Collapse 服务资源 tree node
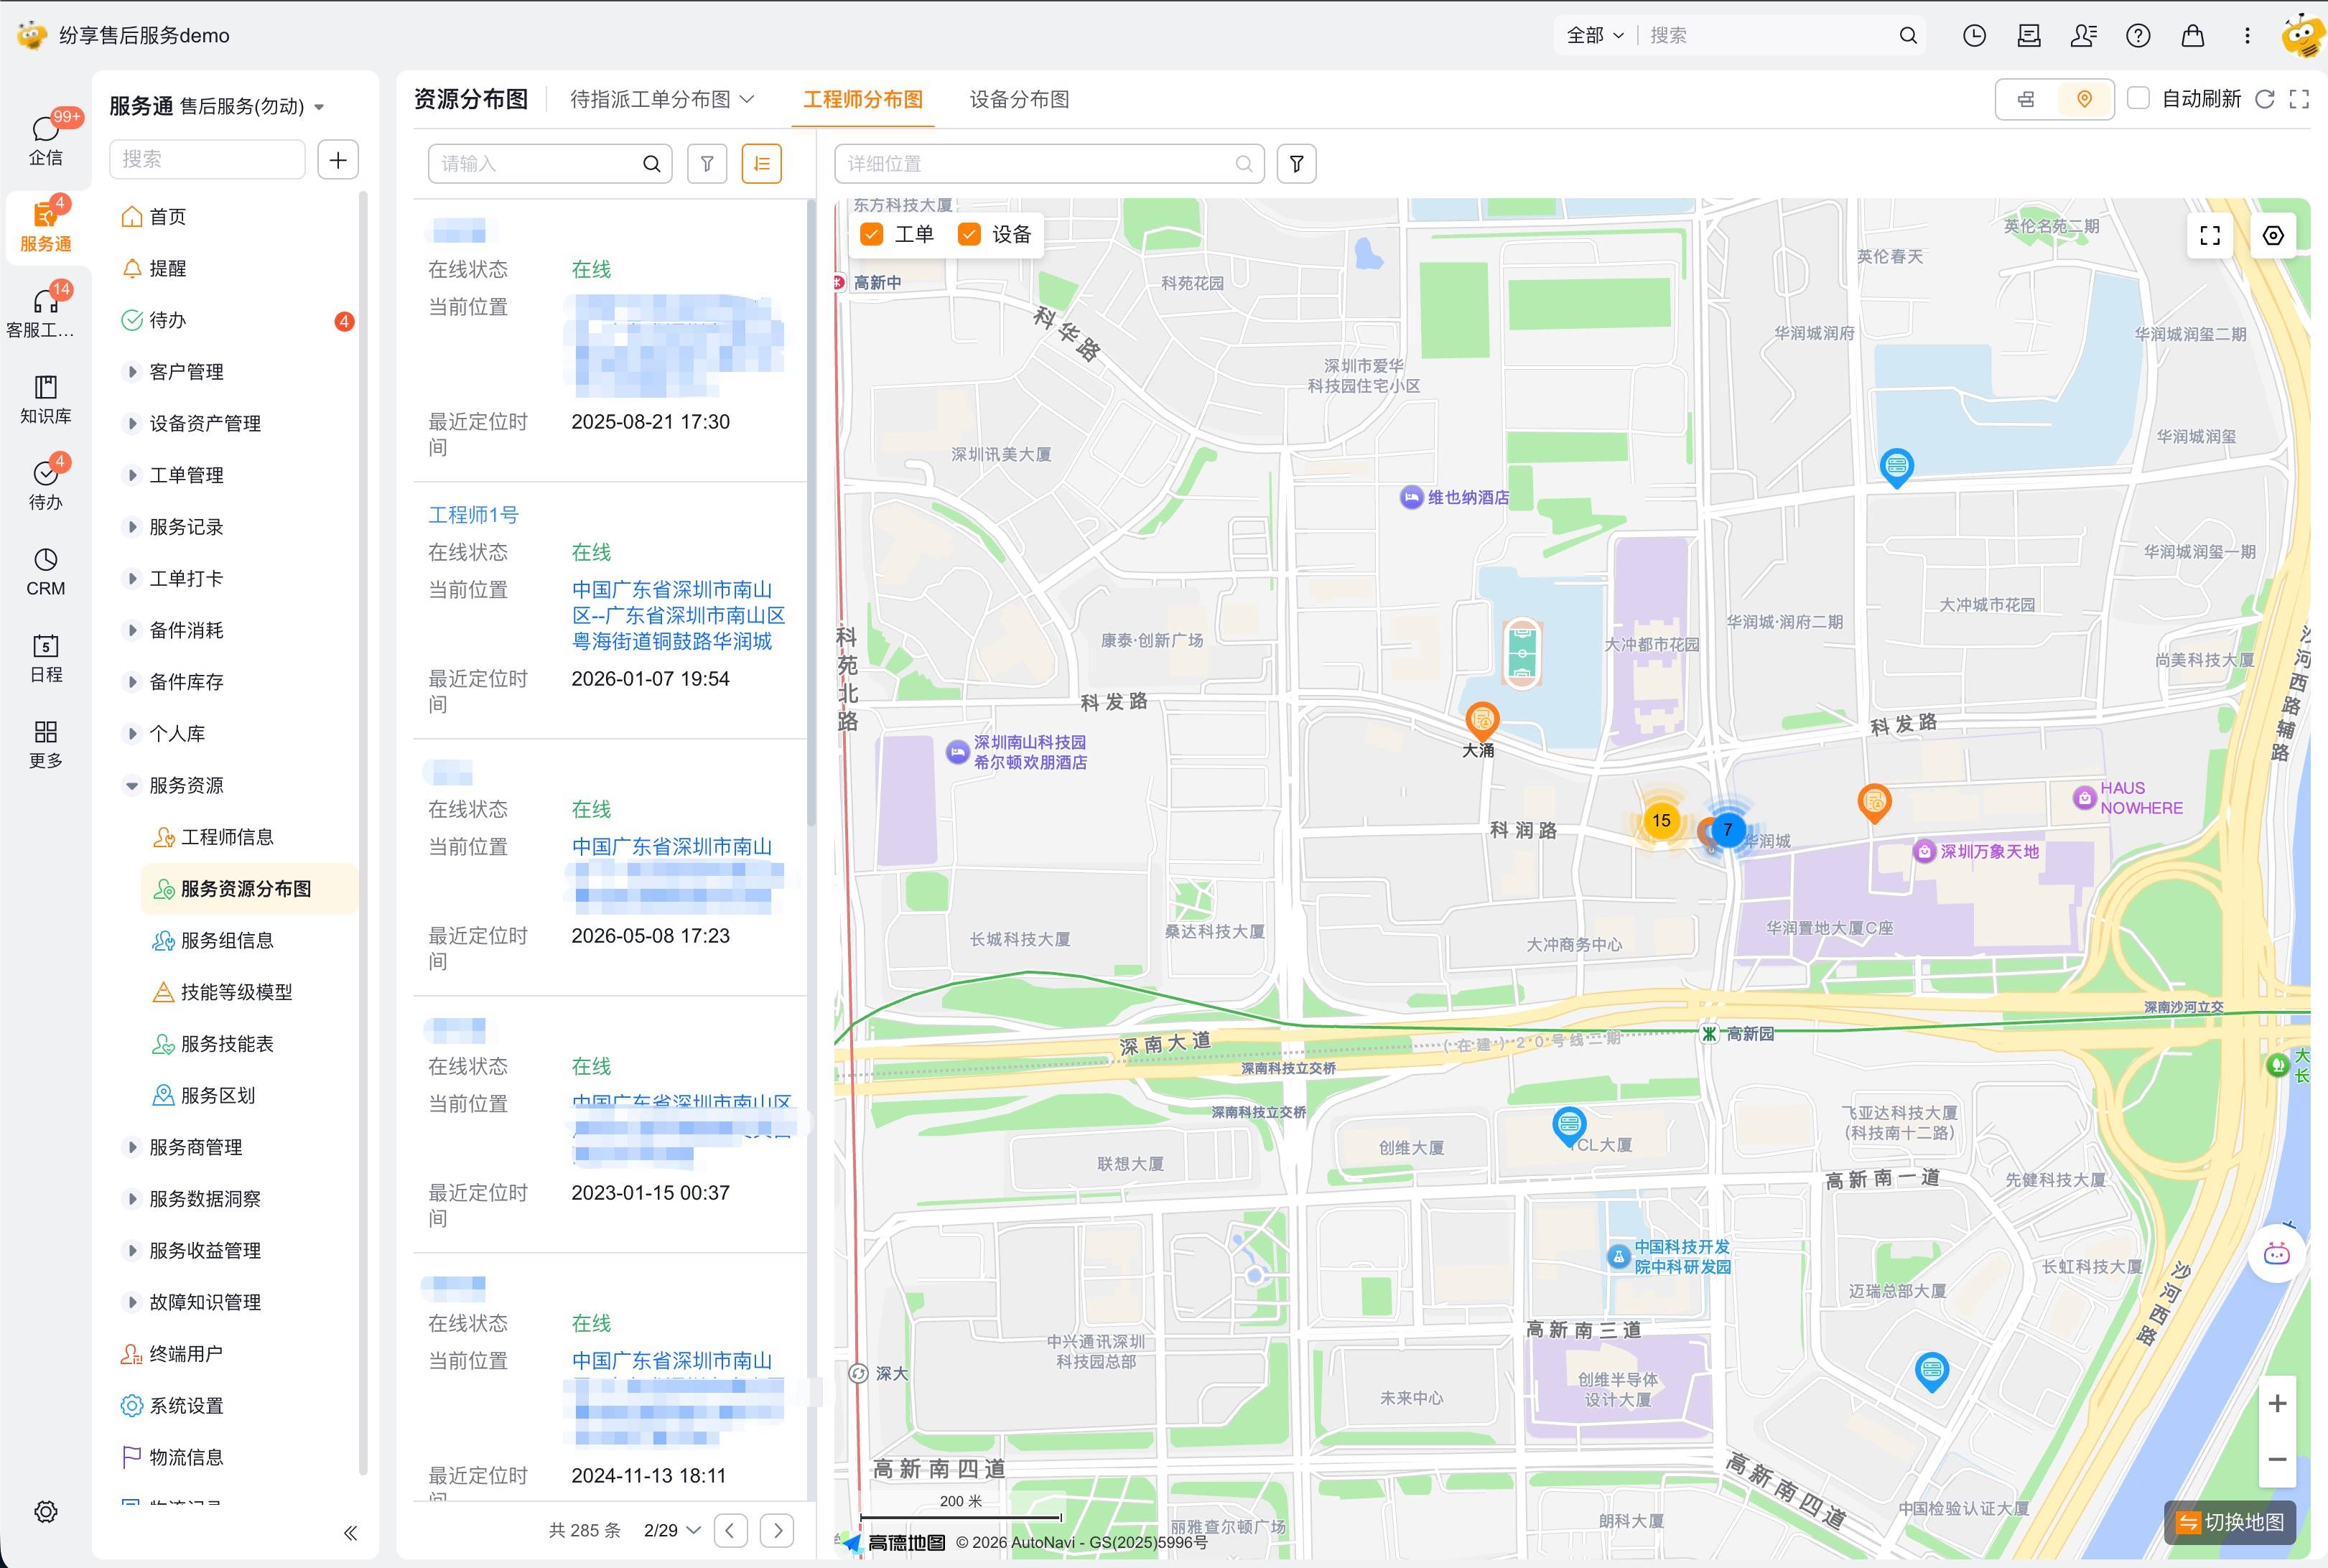 click(x=131, y=785)
